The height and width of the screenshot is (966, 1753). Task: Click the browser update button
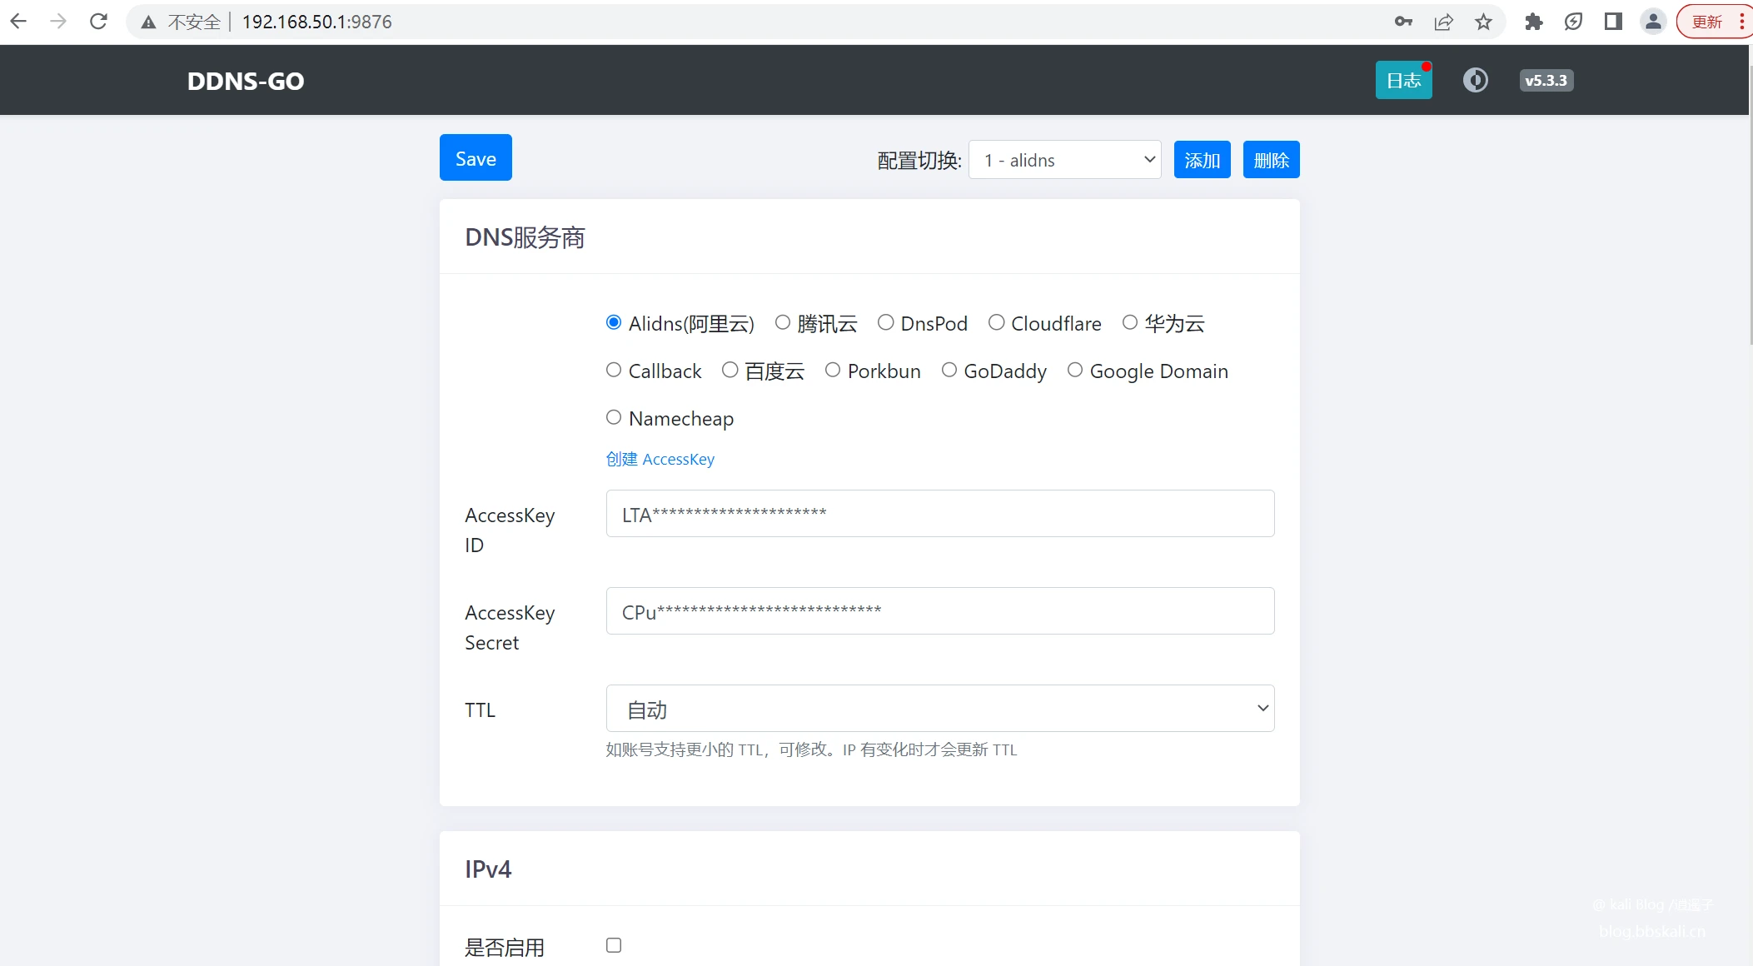pyautogui.click(x=1706, y=22)
